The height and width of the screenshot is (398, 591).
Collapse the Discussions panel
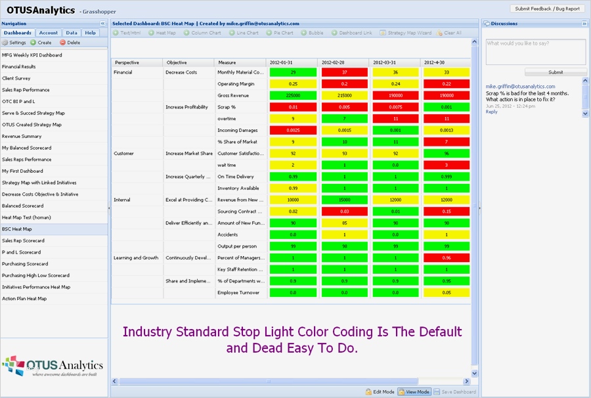click(x=583, y=24)
